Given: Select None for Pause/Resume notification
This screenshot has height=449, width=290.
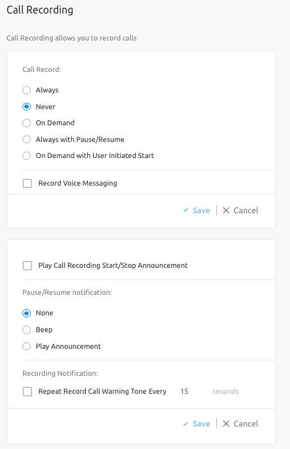Looking at the screenshot, I should coord(26,313).
